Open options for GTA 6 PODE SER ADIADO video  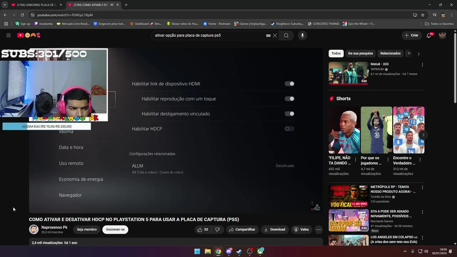pyautogui.click(x=422, y=212)
